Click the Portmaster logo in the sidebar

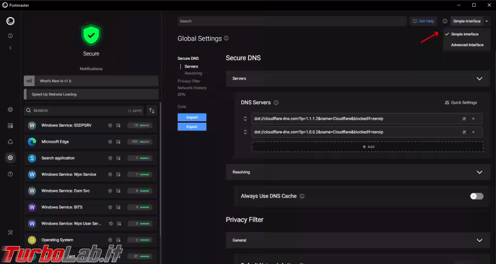tap(10, 21)
